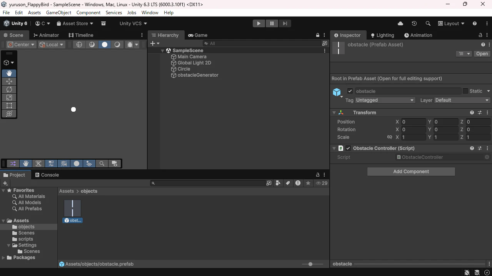The height and width of the screenshot is (276, 492).
Task: Switch to the Console tab
Action: (47, 175)
